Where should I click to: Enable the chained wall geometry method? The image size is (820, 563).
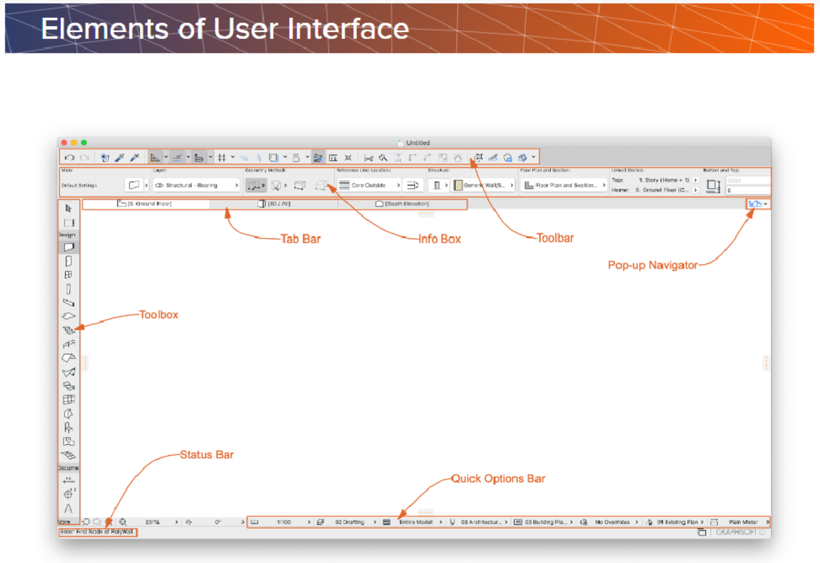[x=254, y=185]
